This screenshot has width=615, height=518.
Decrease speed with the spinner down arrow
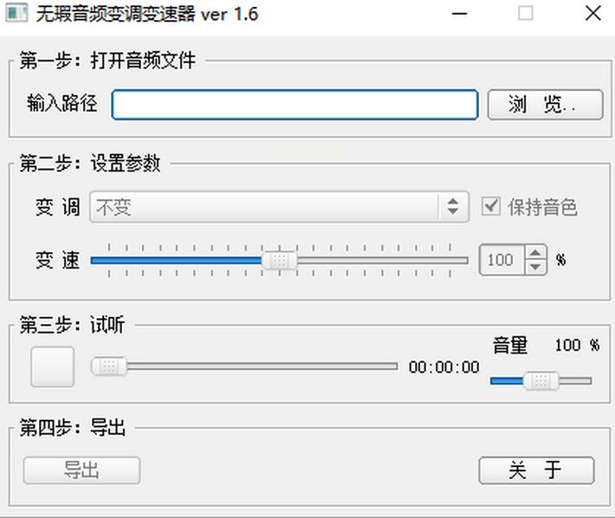pyautogui.click(x=536, y=267)
